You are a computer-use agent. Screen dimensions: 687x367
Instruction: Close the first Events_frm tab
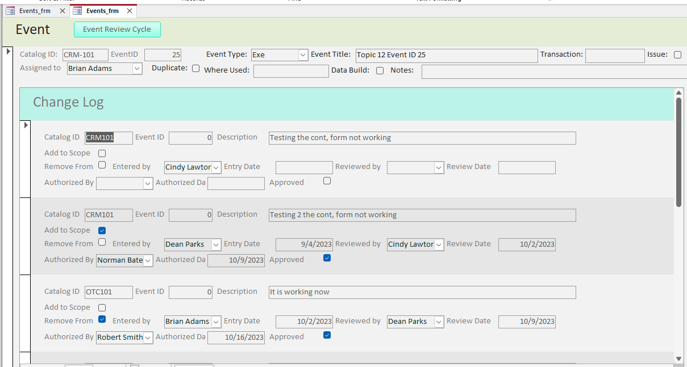pyautogui.click(x=63, y=11)
